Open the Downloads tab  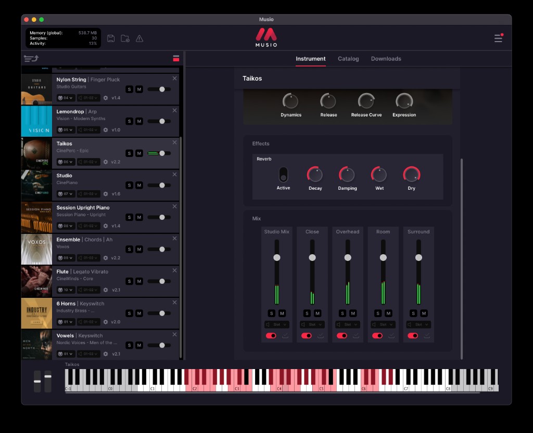(x=386, y=59)
